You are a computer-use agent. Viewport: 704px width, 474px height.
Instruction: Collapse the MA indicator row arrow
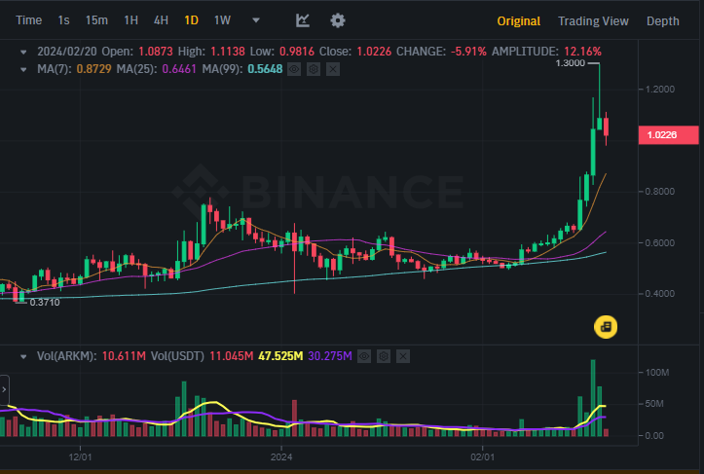tap(23, 69)
